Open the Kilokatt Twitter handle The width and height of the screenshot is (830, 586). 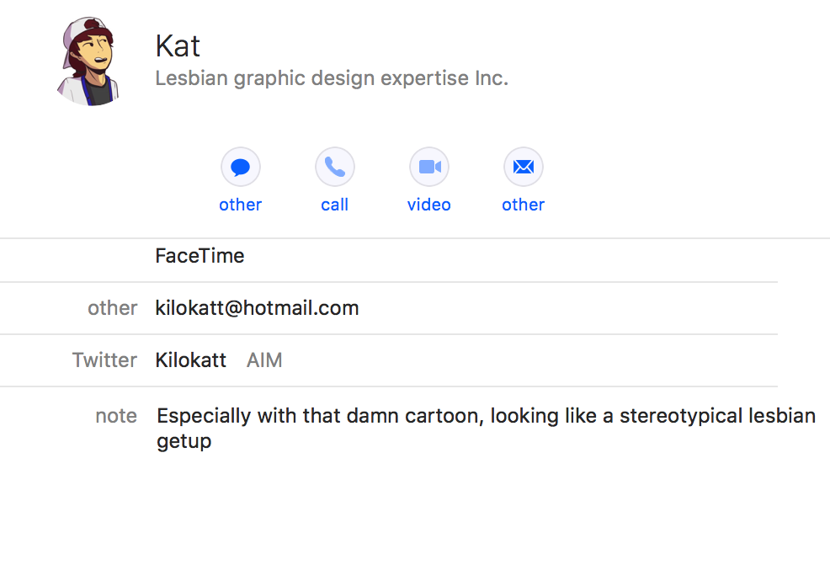[190, 360]
